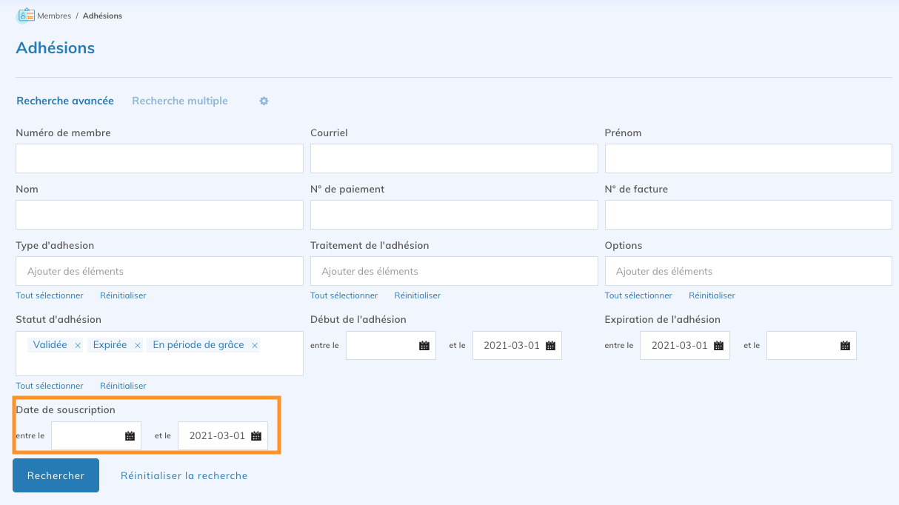Screen dimensions: 899x505
Task: Open the Options multi-select field
Action: tap(748, 271)
